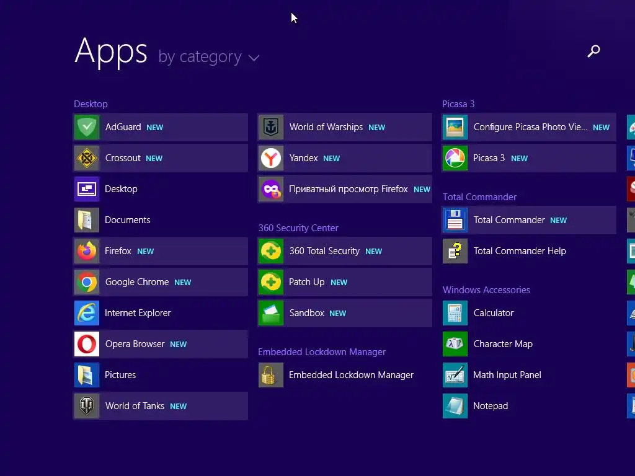Launch World of Tanks icon

point(87,406)
